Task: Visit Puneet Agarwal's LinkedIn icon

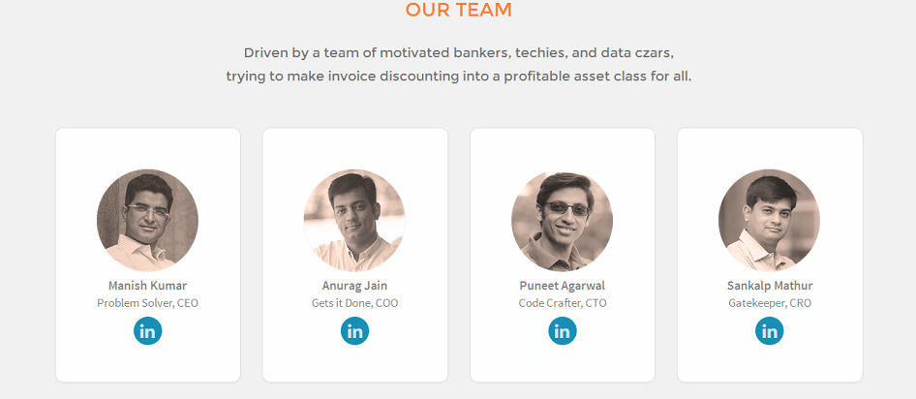Action: coord(562,331)
